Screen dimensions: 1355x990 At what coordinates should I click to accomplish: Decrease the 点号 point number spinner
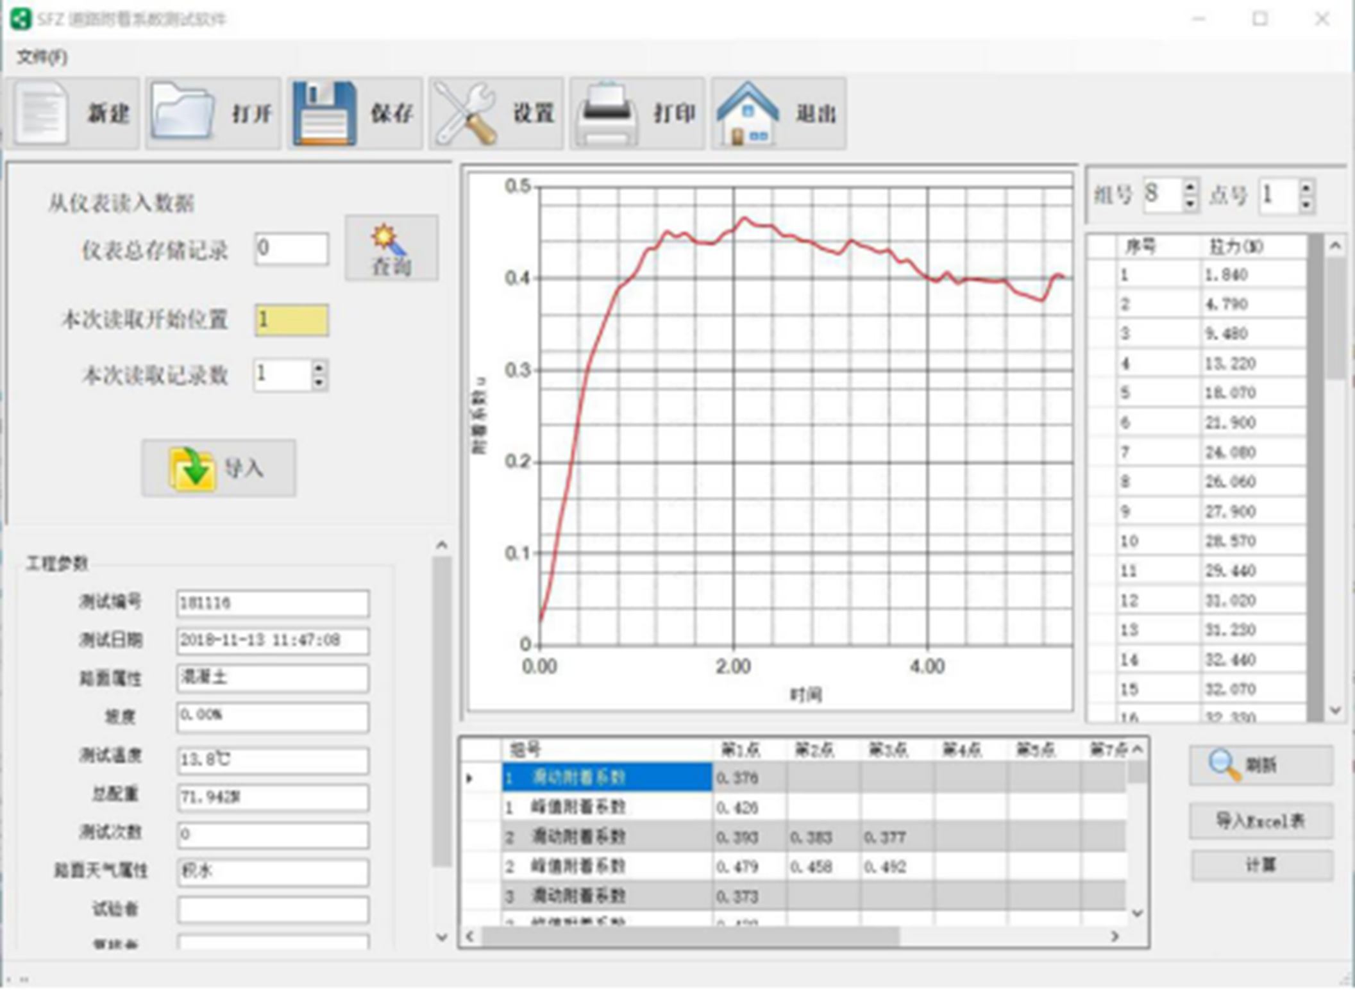[1307, 204]
